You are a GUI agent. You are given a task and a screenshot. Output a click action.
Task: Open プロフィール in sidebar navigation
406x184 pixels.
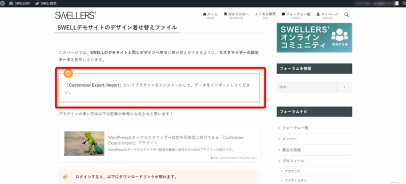(x=293, y=160)
